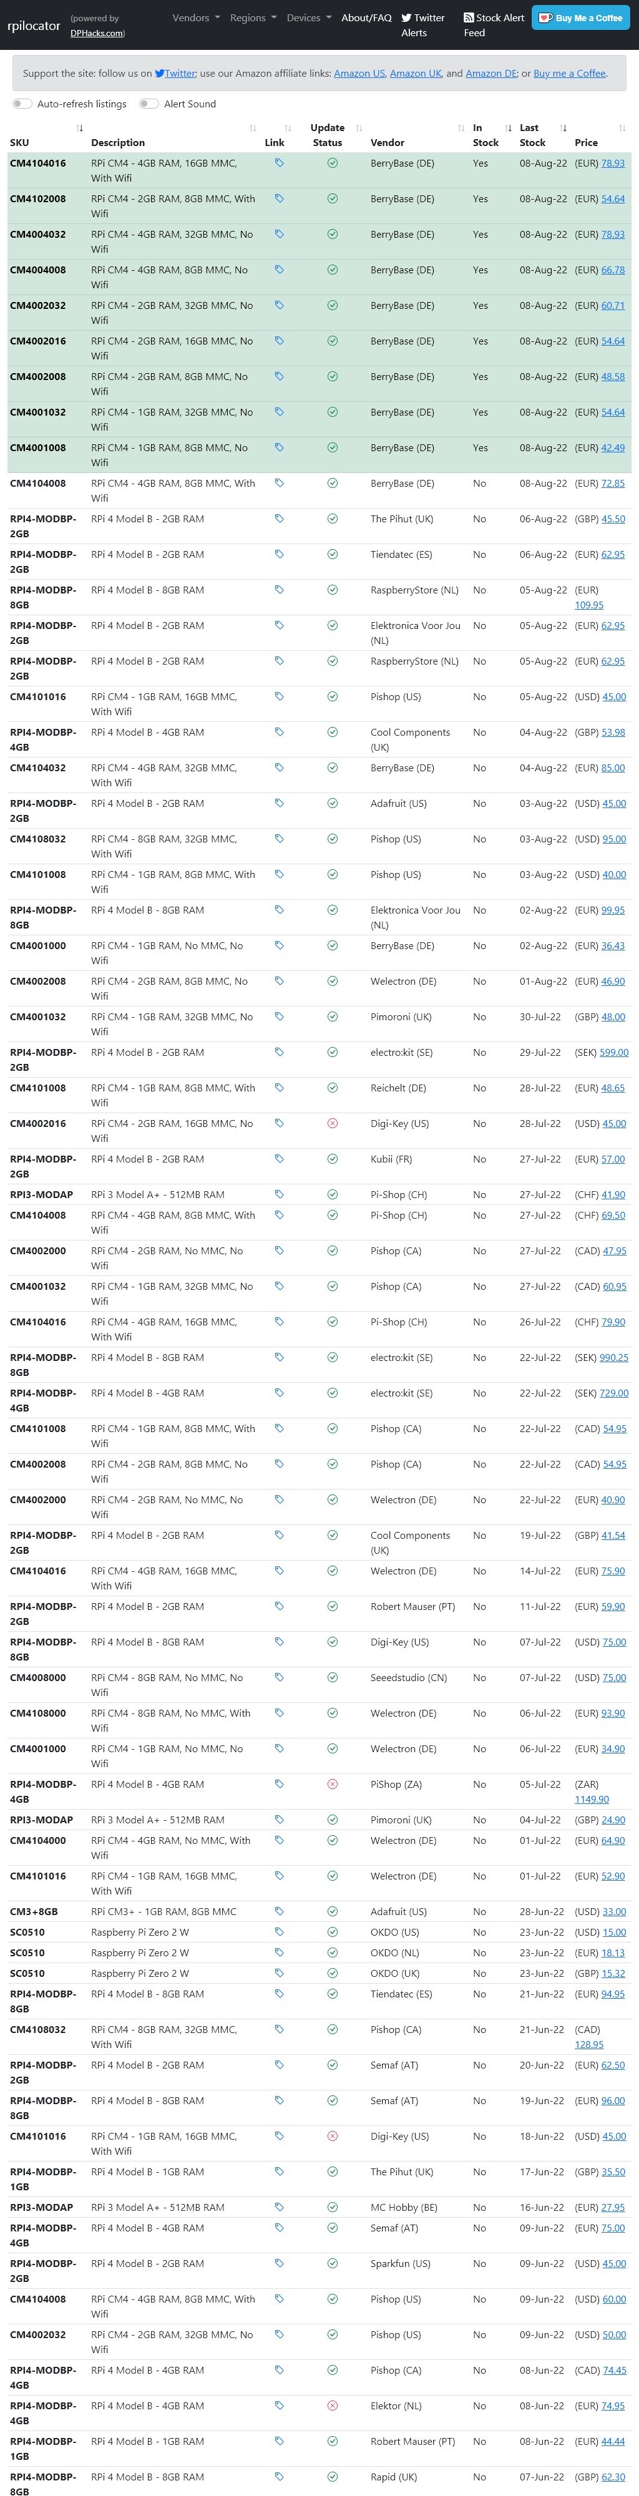Viewport: 639px width, 2496px height.
Task: Go to the About/FAQ page
Action: pyautogui.click(x=366, y=17)
